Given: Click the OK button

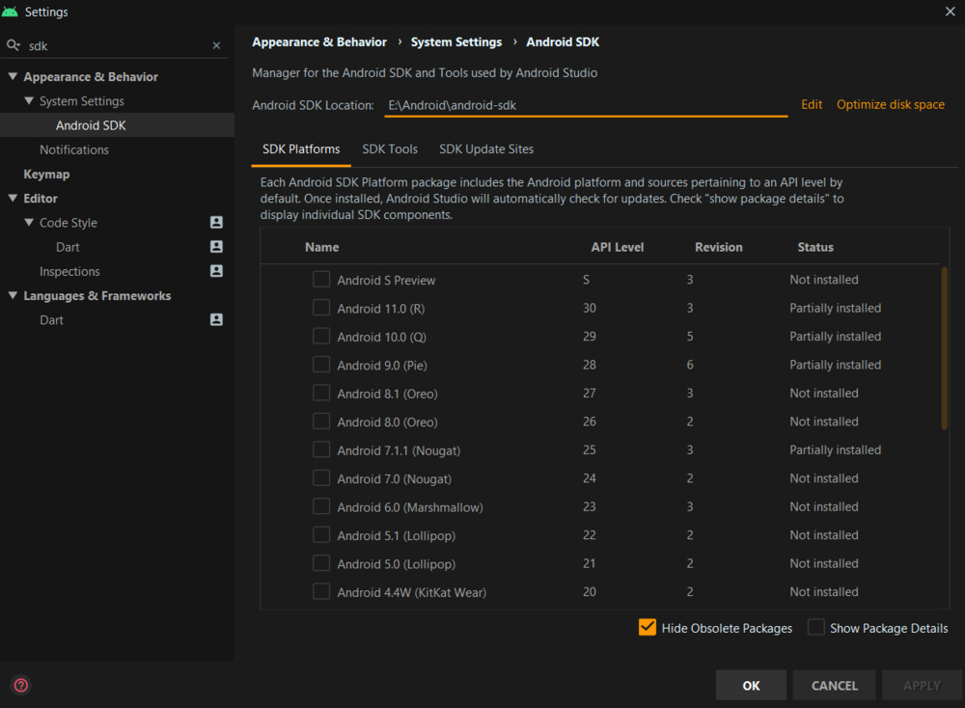Looking at the screenshot, I should pyautogui.click(x=751, y=686).
